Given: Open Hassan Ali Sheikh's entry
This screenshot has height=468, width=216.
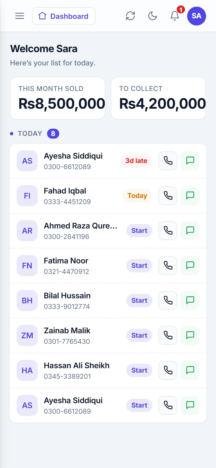Looking at the screenshot, I should 108,370.
